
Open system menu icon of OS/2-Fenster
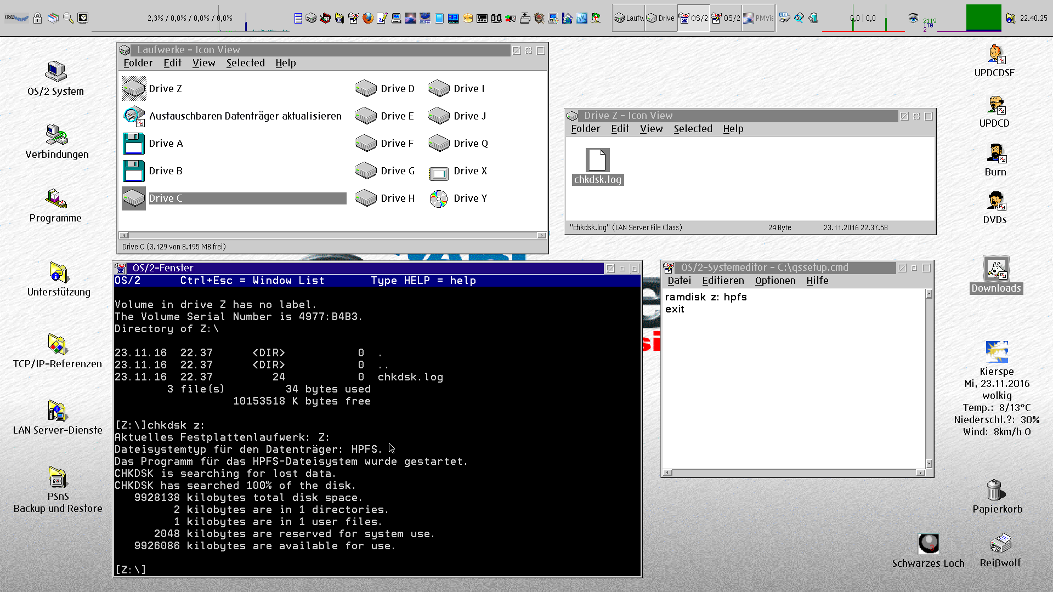[120, 268]
